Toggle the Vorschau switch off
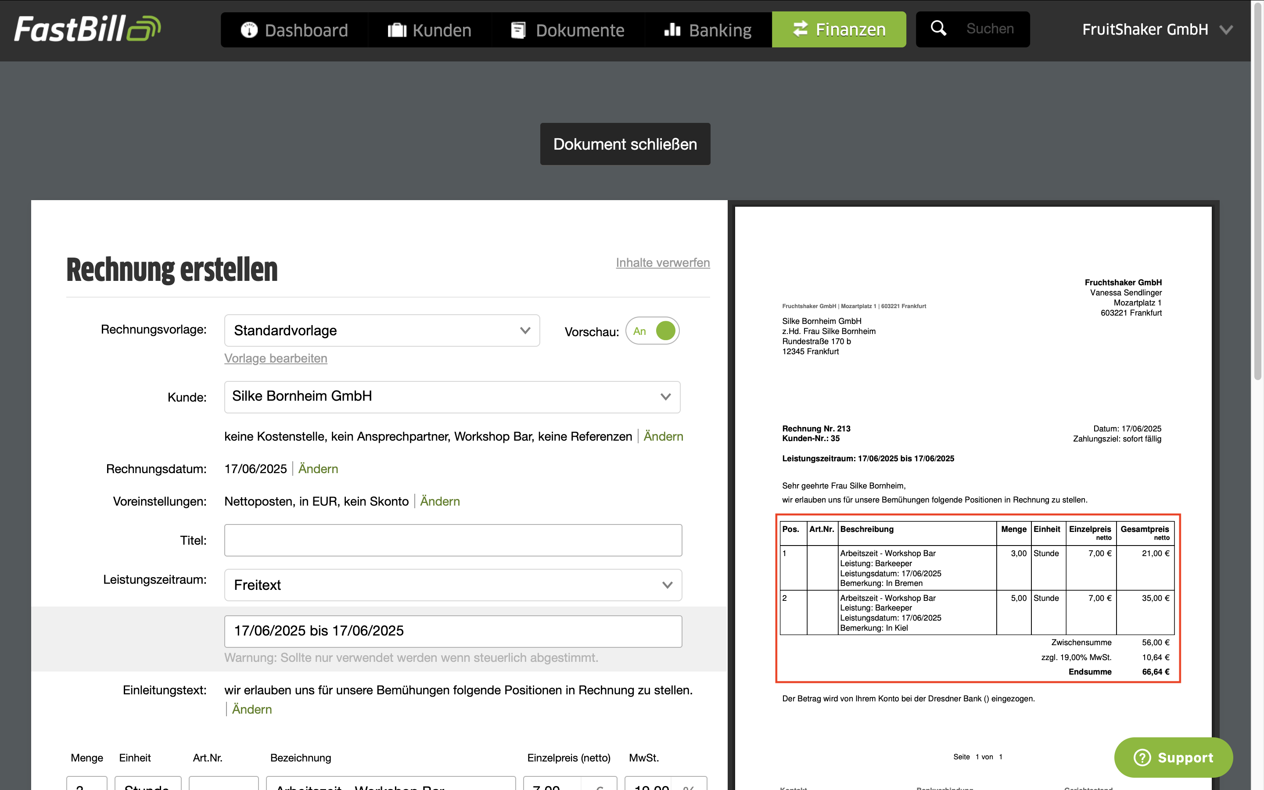 point(652,331)
